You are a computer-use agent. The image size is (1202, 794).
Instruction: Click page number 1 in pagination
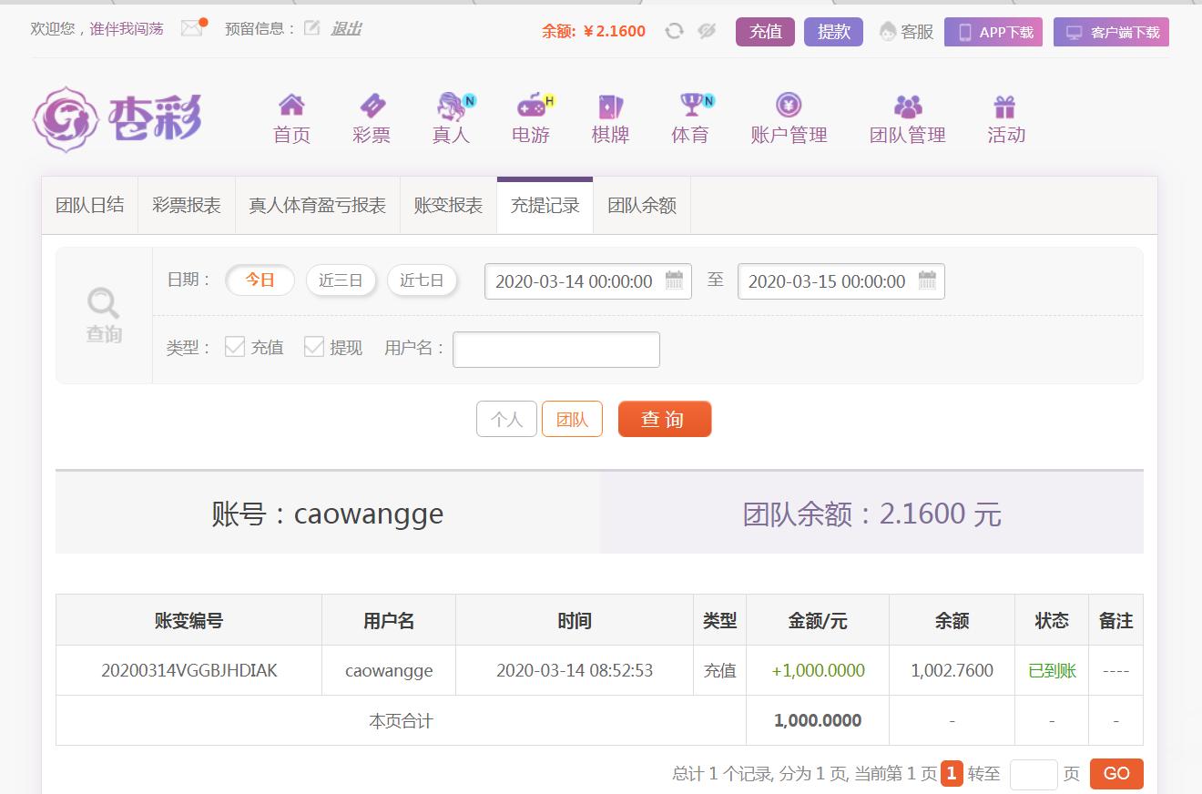[x=952, y=774]
